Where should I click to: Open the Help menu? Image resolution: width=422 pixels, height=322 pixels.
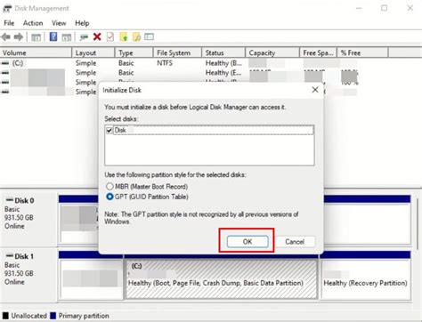(82, 23)
